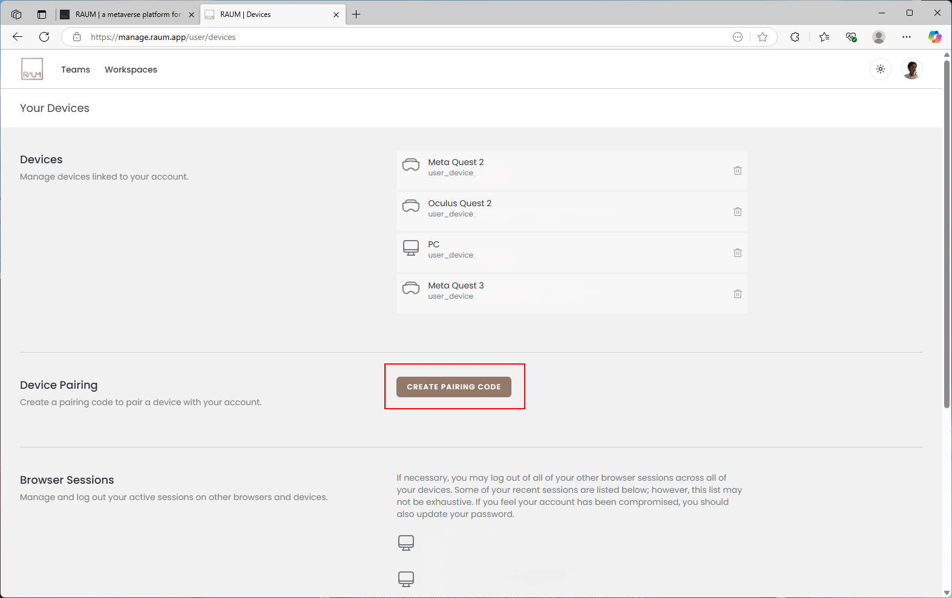
Task: Delete the Meta Quest 3 device
Action: tap(737, 294)
